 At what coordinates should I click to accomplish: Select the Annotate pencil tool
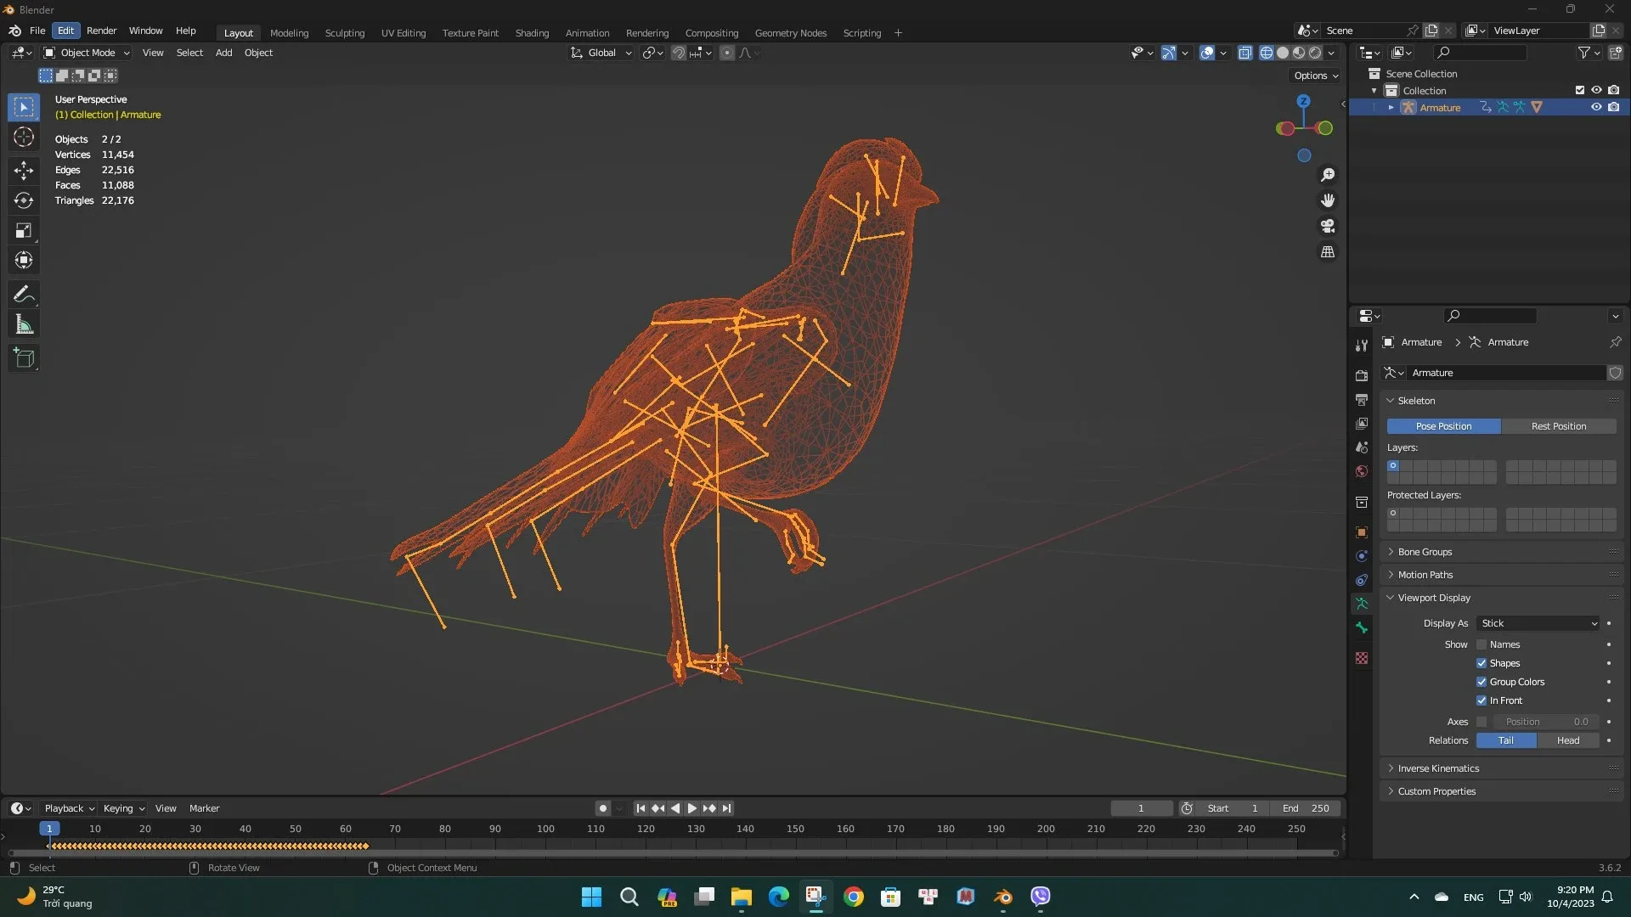coord(24,295)
